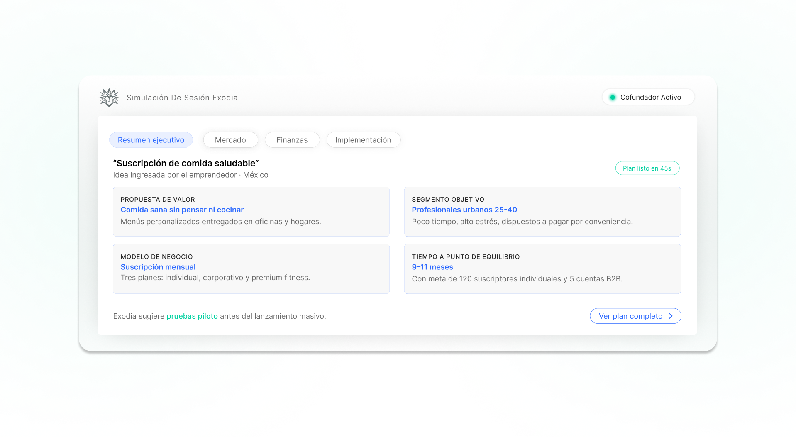796x437 pixels.
Task: Select the Finanzas tab
Action: coord(292,140)
